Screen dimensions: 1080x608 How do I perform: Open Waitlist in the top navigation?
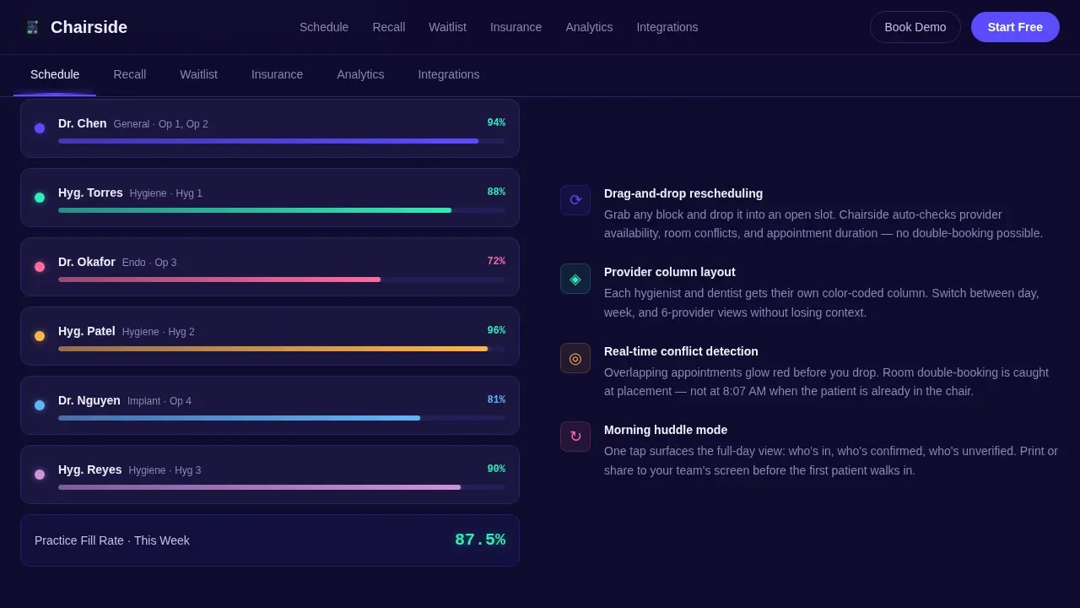(x=447, y=27)
